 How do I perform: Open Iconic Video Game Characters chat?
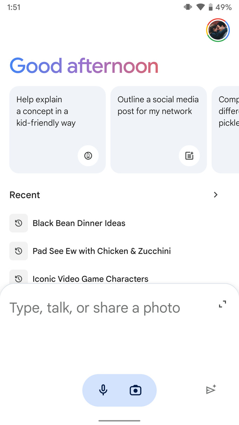pos(90,279)
